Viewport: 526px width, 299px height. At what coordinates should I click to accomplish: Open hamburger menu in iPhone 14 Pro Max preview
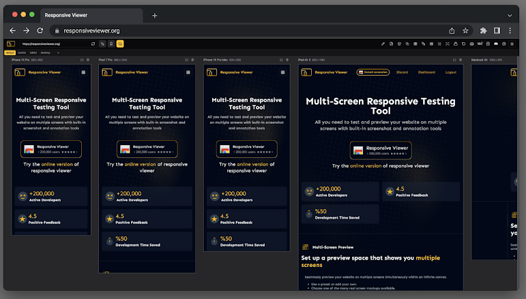[x=283, y=72]
